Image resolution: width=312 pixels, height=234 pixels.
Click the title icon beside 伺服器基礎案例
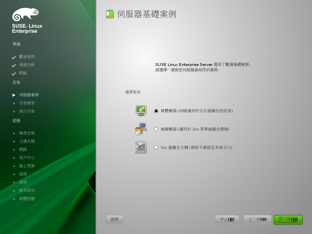(110, 14)
